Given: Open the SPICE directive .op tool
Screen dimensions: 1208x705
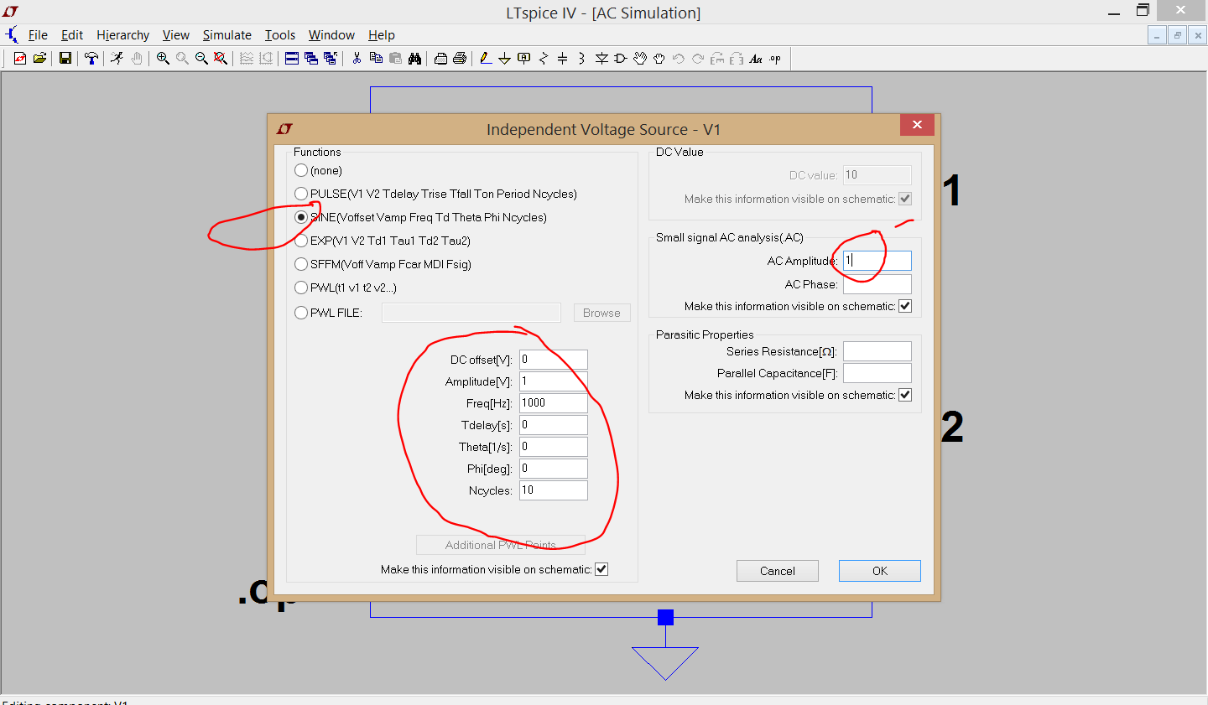Looking at the screenshot, I should click(775, 59).
